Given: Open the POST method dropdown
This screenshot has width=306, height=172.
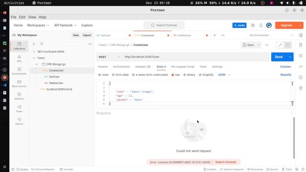Looking at the screenshot, I should [x=109, y=57].
